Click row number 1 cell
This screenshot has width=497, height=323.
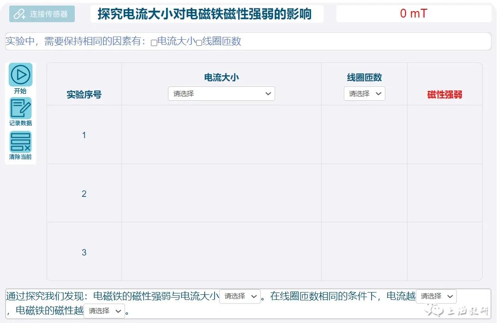click(x=84, y=135)
